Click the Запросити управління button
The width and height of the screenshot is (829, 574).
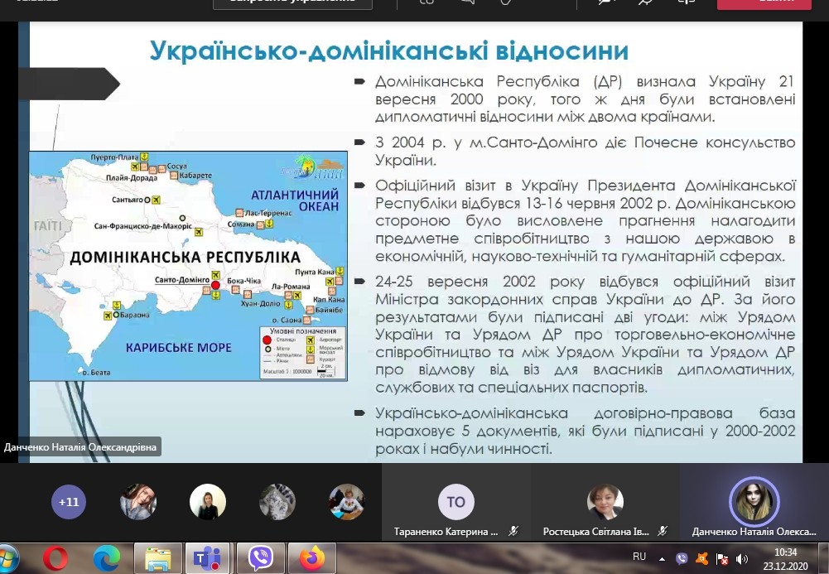pyautogui.click(x=292, y=2)
